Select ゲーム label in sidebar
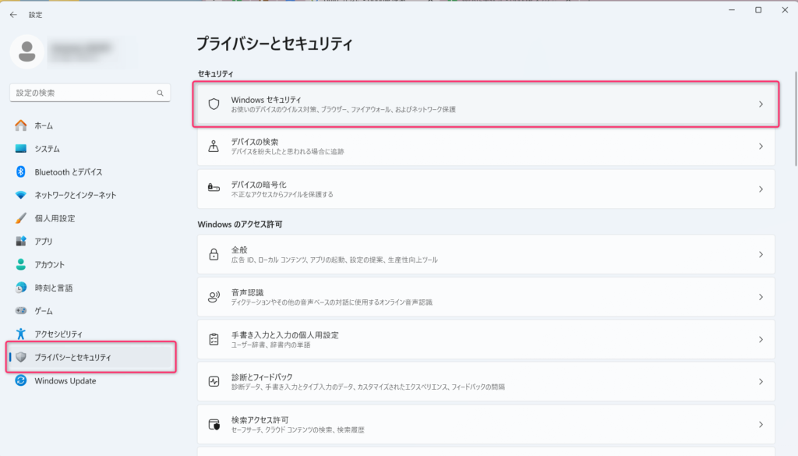The width and height of the screenshot is (798, 456). point(44,311)
